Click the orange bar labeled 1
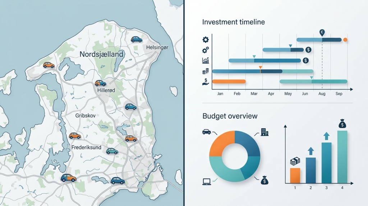 (295, 175)
